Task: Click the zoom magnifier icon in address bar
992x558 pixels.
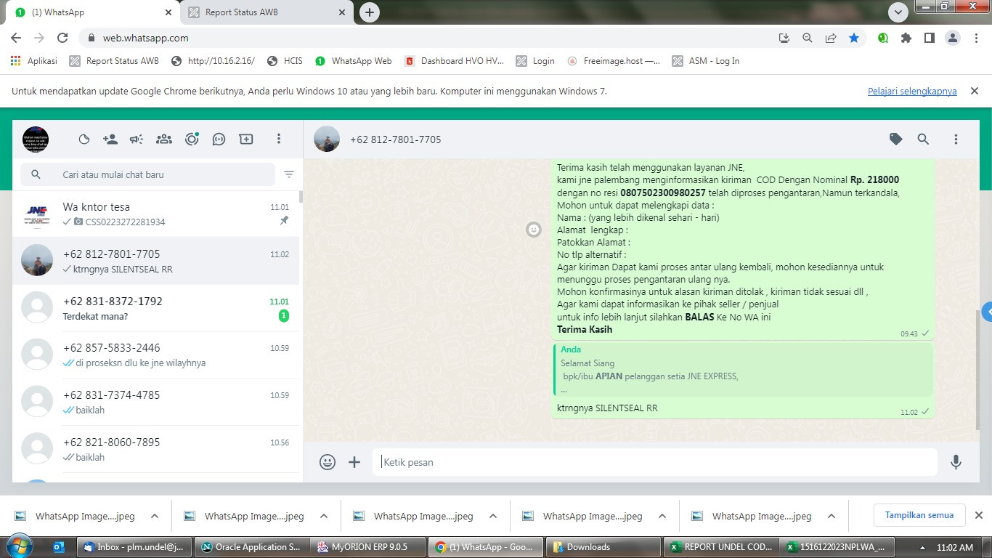Action: [x=808, y=38]
